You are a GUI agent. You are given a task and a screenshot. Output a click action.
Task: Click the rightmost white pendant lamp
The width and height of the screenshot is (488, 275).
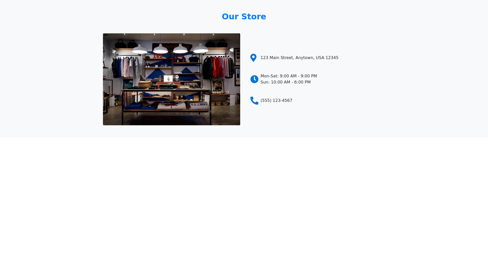(201, 48)
